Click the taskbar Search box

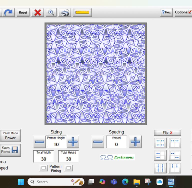pos(56,182)
